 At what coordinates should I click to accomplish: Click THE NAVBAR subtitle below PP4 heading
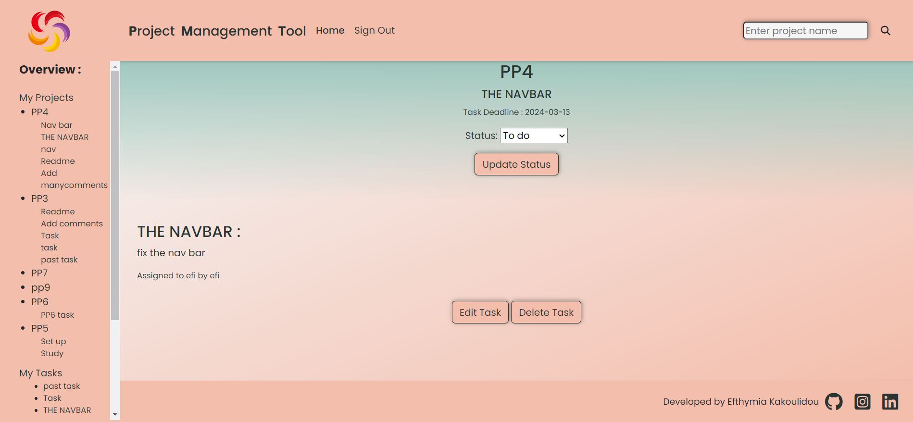tap(516, 94)
